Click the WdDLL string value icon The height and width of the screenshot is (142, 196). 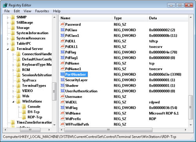tap(62, 102)
